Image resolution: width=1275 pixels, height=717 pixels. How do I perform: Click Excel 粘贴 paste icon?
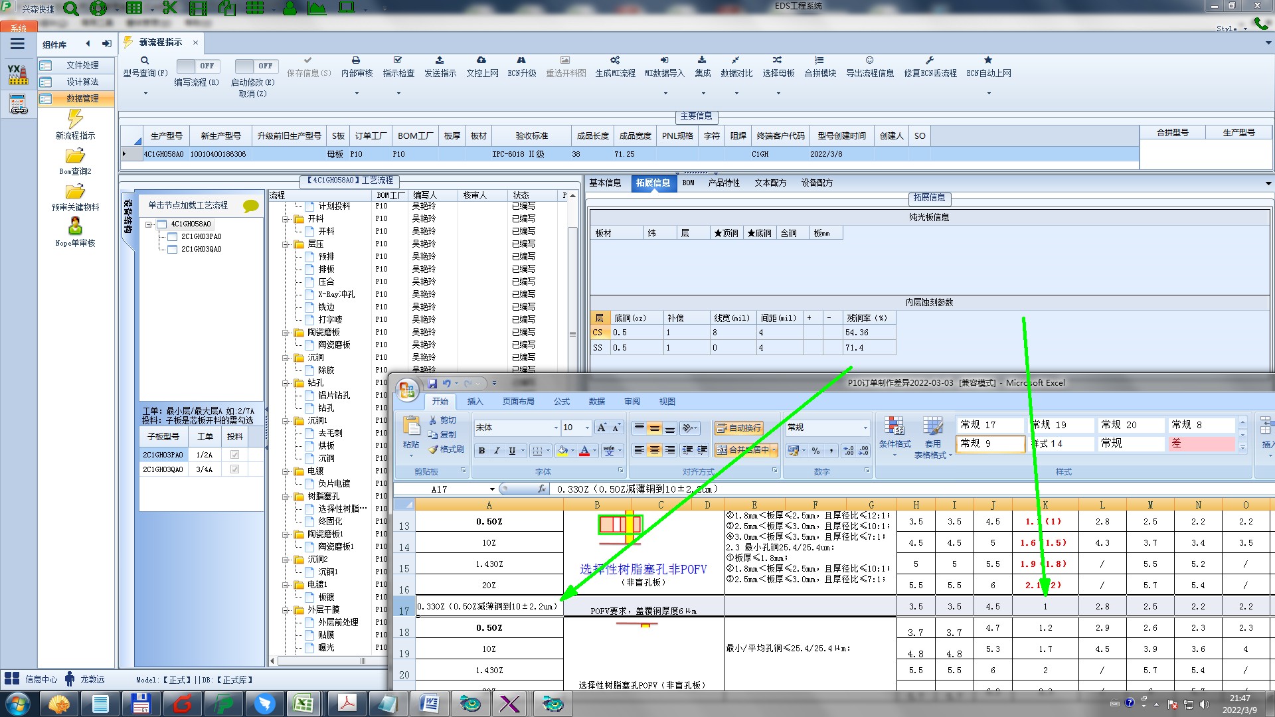click(411, 426)
